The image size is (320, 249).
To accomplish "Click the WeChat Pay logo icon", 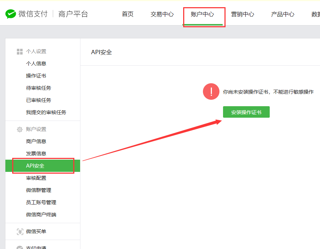I will [x=11, y=14].
